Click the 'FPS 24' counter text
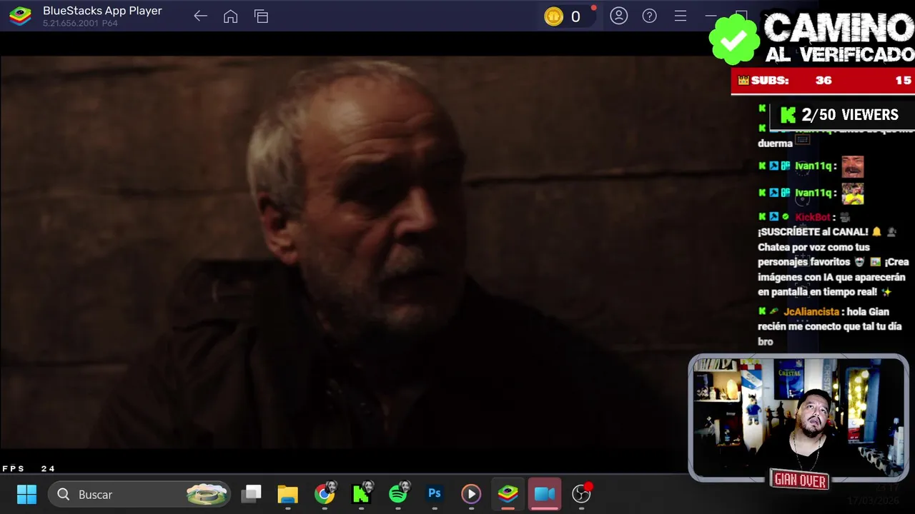This screenshot has height=514, width=915. click(x=29, y=468)
